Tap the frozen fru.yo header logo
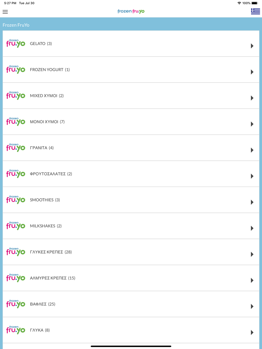The image size is (262, 349). pyautogui.click(x=131, y=11)
